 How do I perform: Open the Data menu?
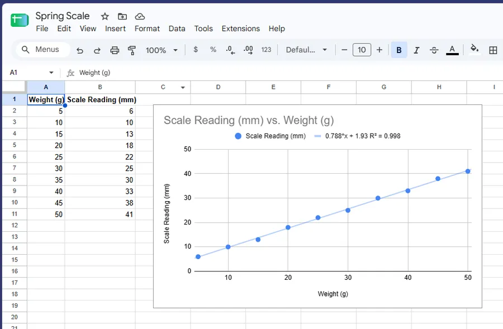coord(177,28)
